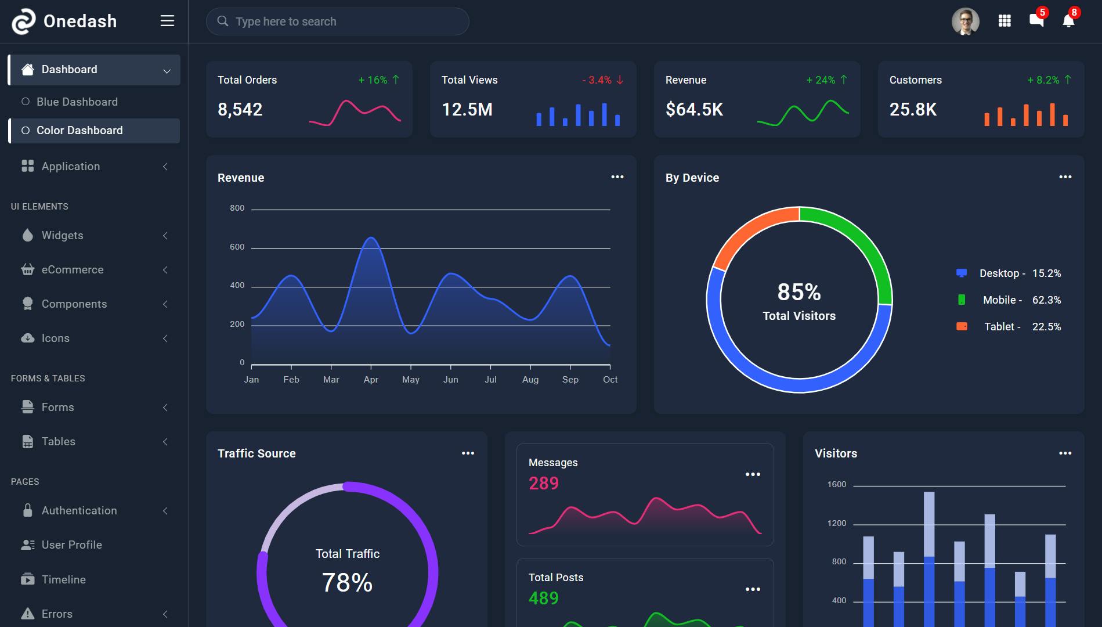Expand the Tables submenu arrow
Viewport: 1102px width, 627px height.
pyautogui.click(x=165, y=442)
